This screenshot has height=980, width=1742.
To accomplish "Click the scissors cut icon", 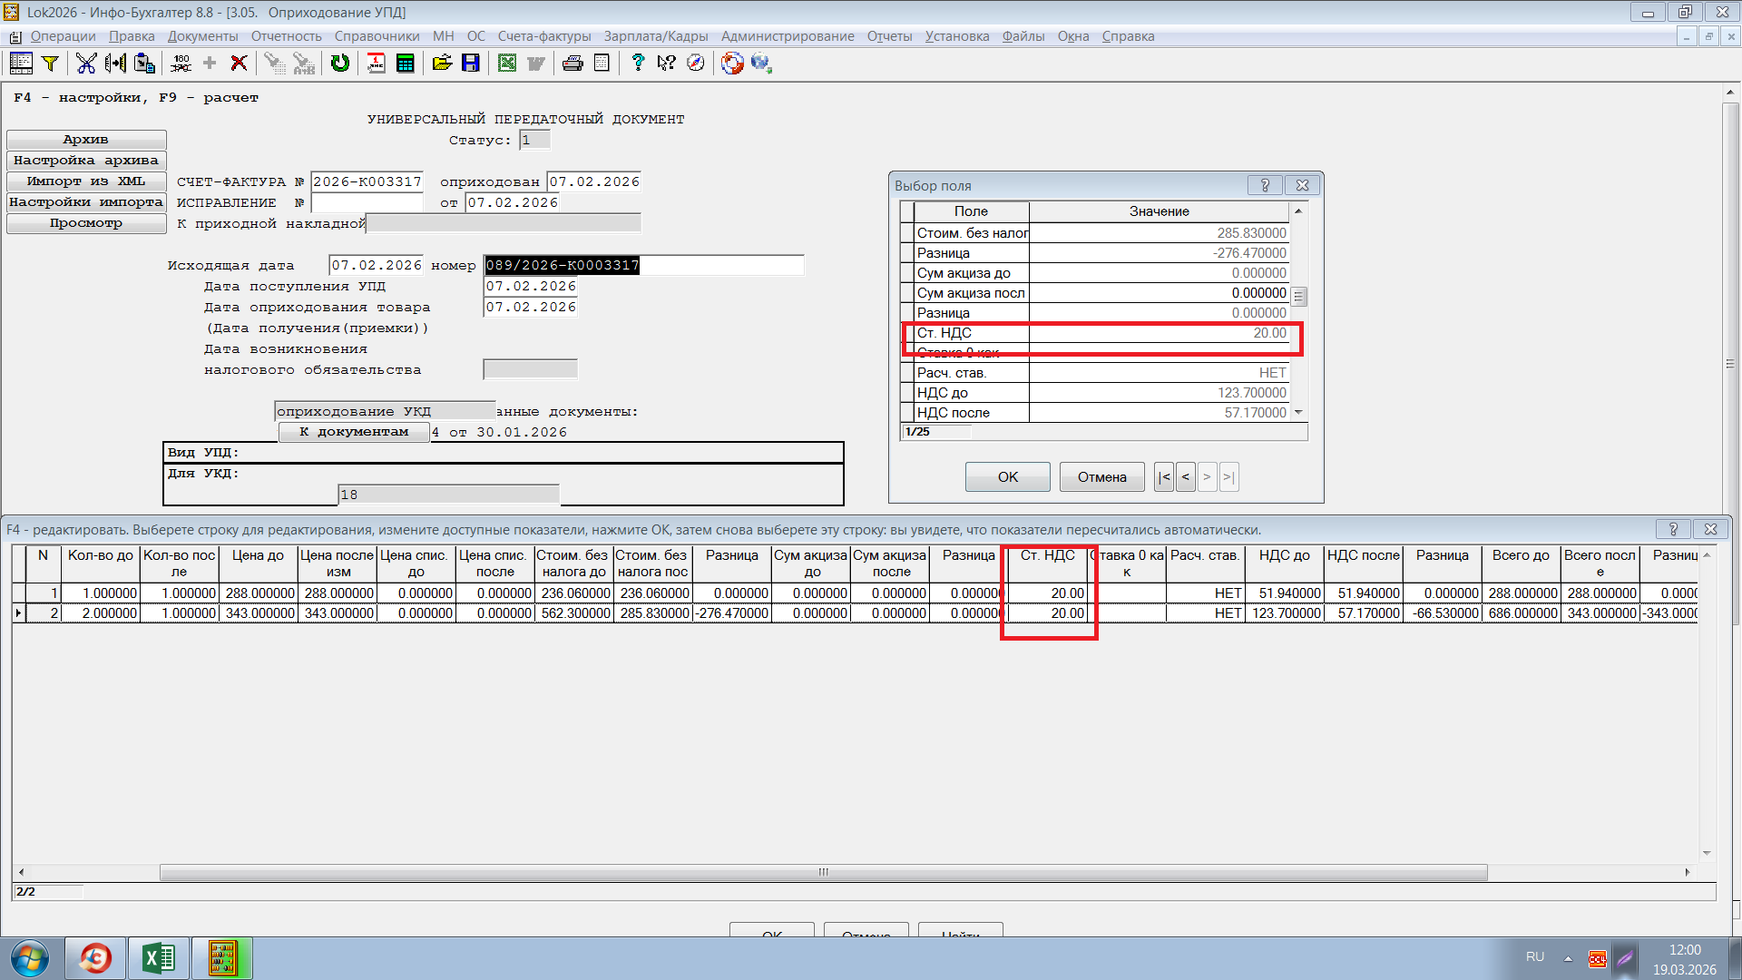I will pyautogui.click(x=86, y=63).
